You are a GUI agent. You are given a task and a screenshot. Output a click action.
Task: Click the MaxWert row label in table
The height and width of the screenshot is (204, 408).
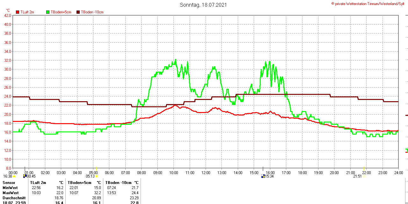(11, 193)
